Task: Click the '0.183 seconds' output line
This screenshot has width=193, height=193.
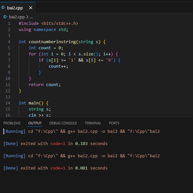Action: (x=56, y=144)
